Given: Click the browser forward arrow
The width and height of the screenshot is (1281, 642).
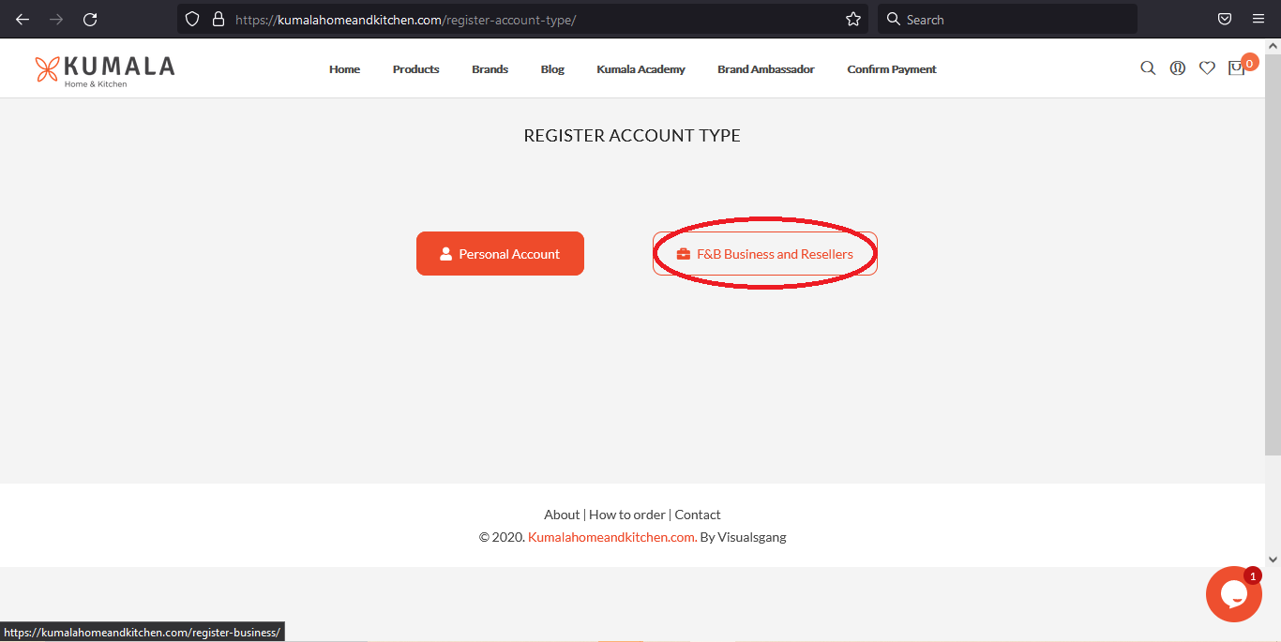Looking at the screenshot, I should pyautogui.click(x=56, y=19).
